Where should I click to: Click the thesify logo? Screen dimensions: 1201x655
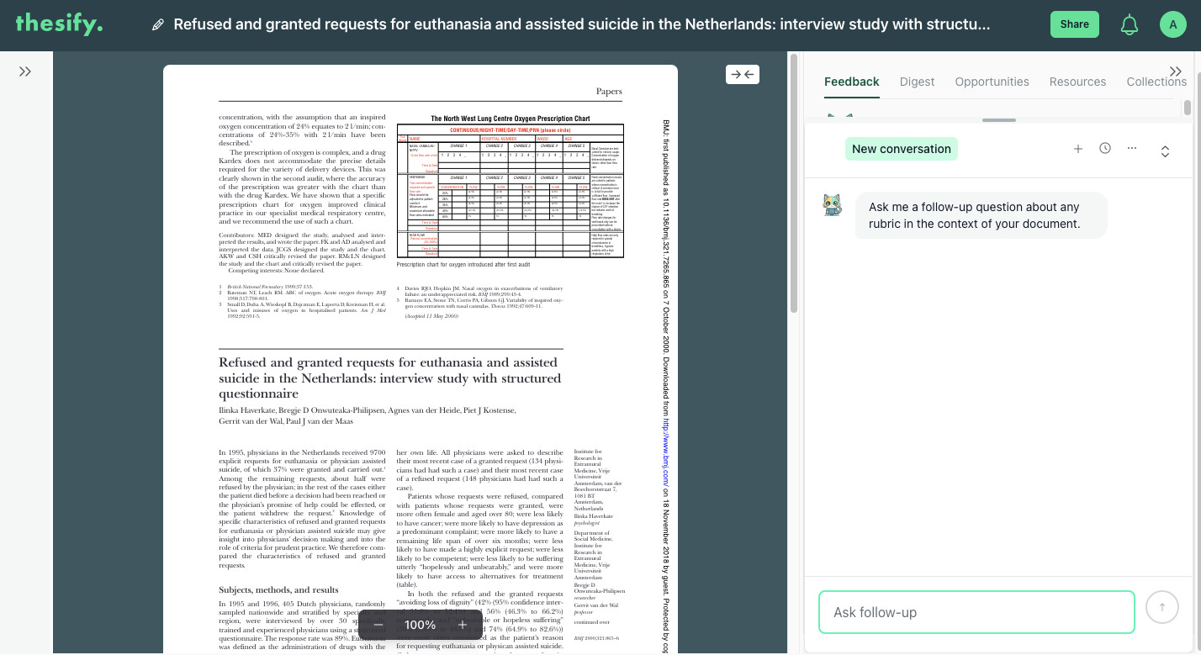(x=59, y=24)
